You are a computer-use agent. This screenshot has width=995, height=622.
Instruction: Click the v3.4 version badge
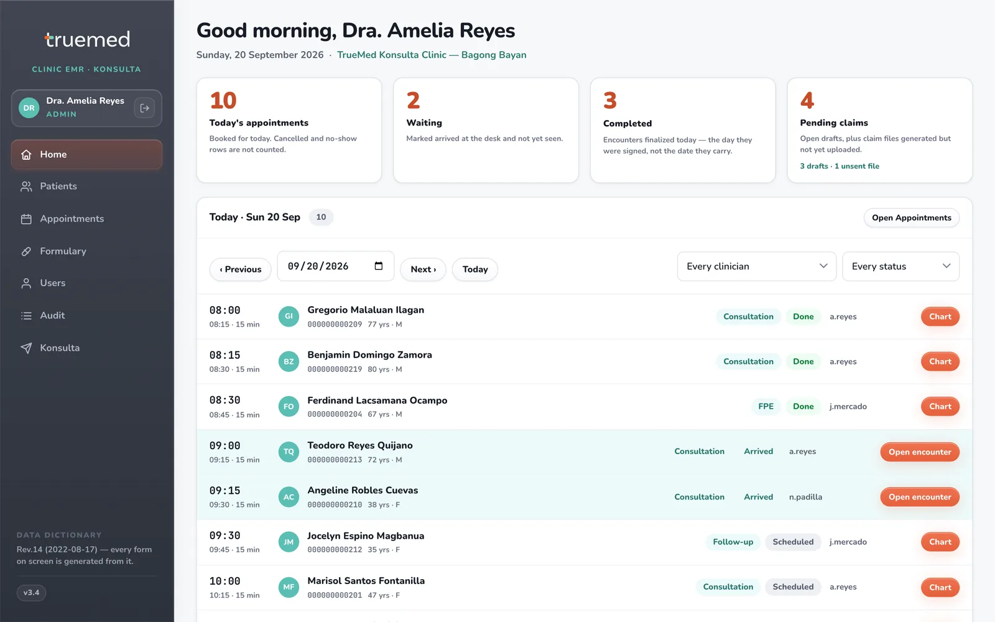coord(31,593)
